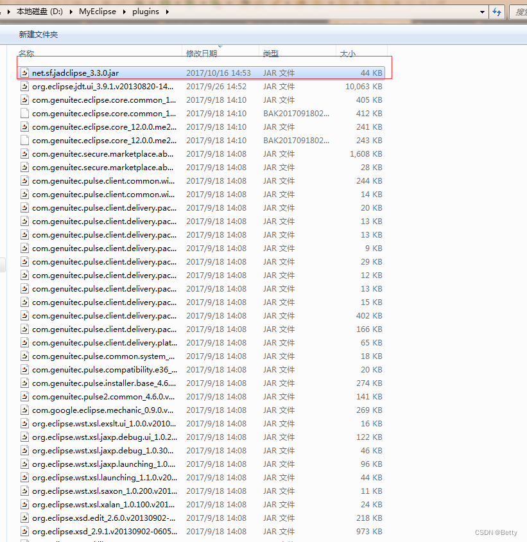The image size is (527, 542).
Task: Click the refresh button beside the address bar
Action: click(x=497, y=12)
